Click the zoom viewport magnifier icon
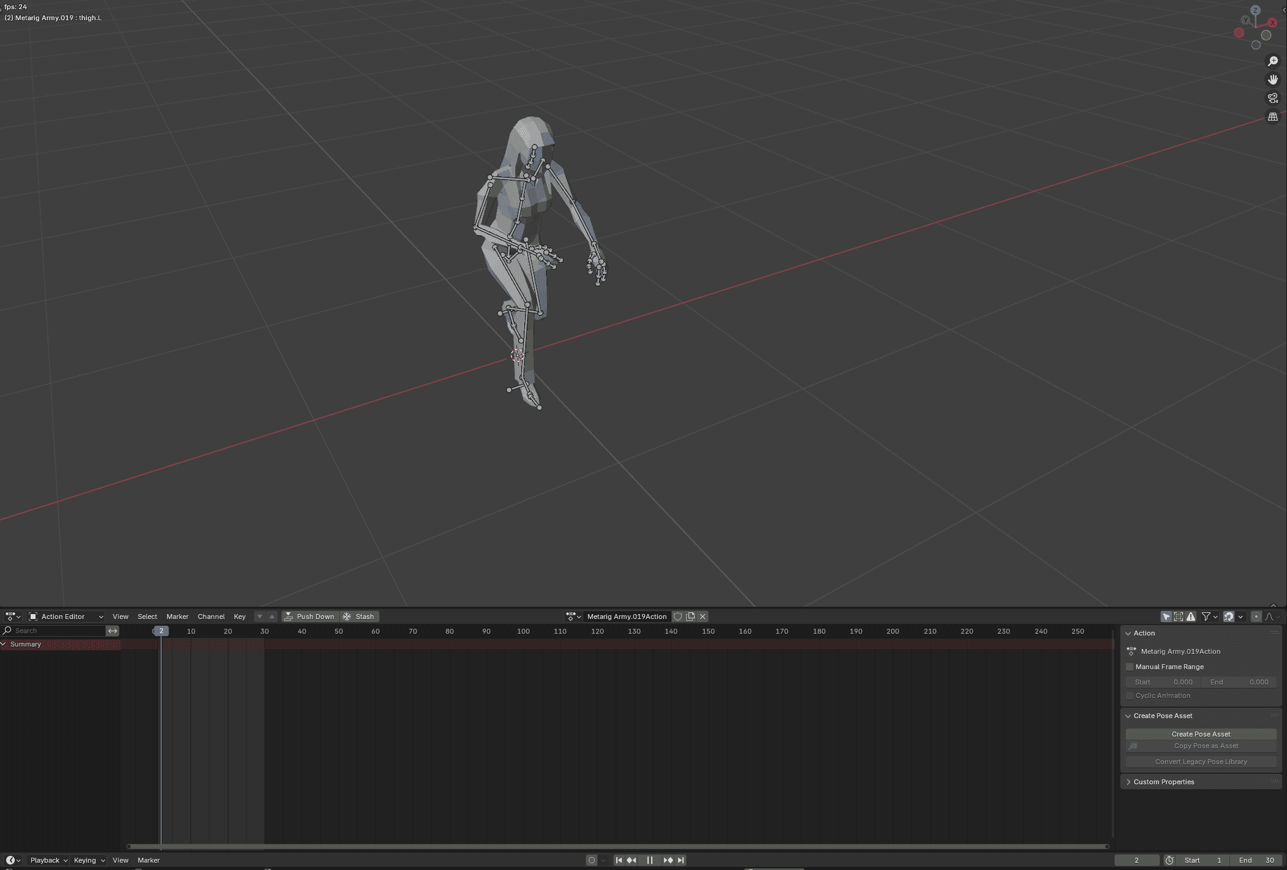1287x870 pixels. pos(1272,61)
